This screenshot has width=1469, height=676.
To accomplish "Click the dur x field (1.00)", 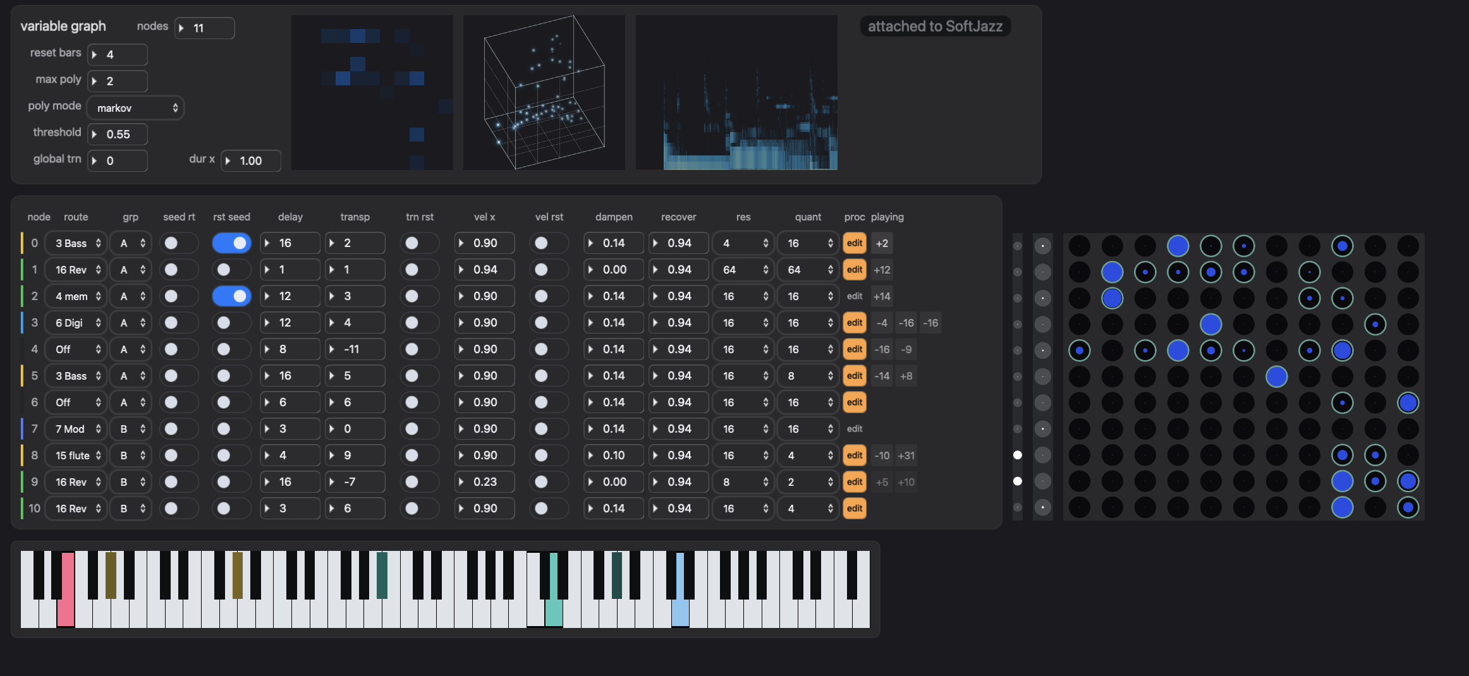I will pos(251,160).
